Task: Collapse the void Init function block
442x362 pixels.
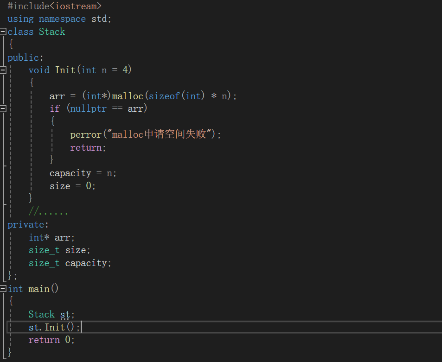Action: click(3, 70)
